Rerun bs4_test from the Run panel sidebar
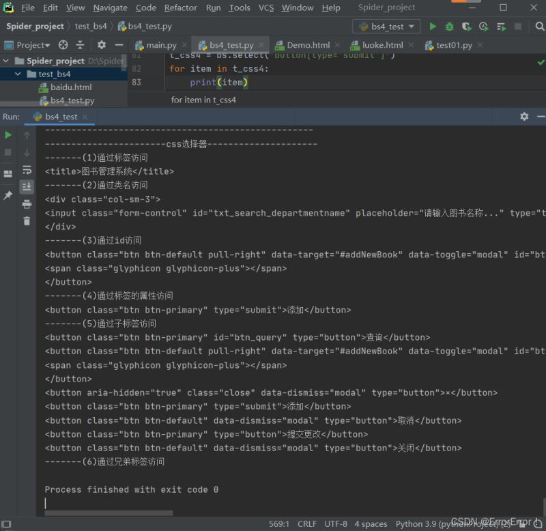546x531 pixels. tap(8, 135)
